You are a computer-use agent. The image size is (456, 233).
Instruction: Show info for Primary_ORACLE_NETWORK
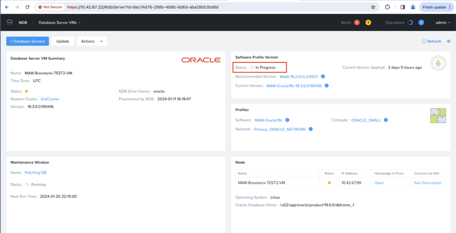pyautogui.click(x=310, y=129)
